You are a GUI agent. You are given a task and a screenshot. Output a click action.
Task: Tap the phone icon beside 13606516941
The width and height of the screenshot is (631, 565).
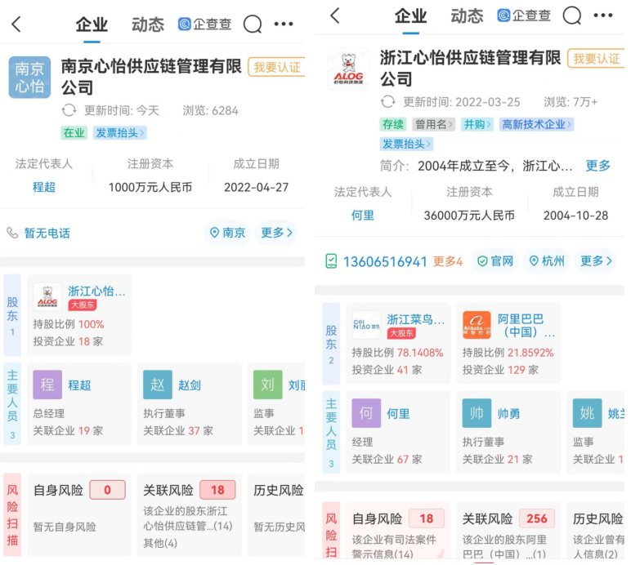331,261
